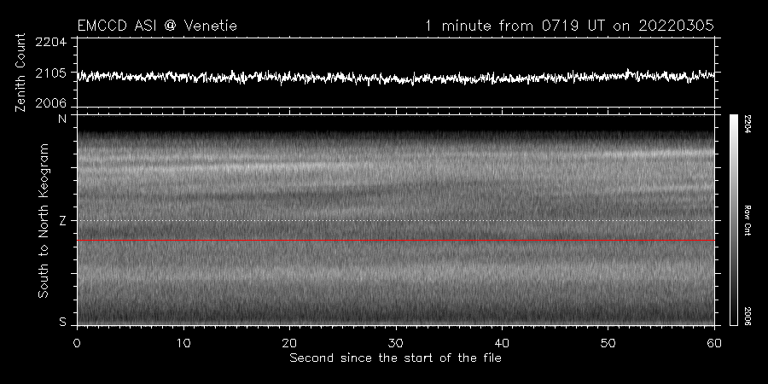The height and width of the screenshot is (384, 768).
Task: Click x-axis tick label 30
Action: (x=396, y=343)
